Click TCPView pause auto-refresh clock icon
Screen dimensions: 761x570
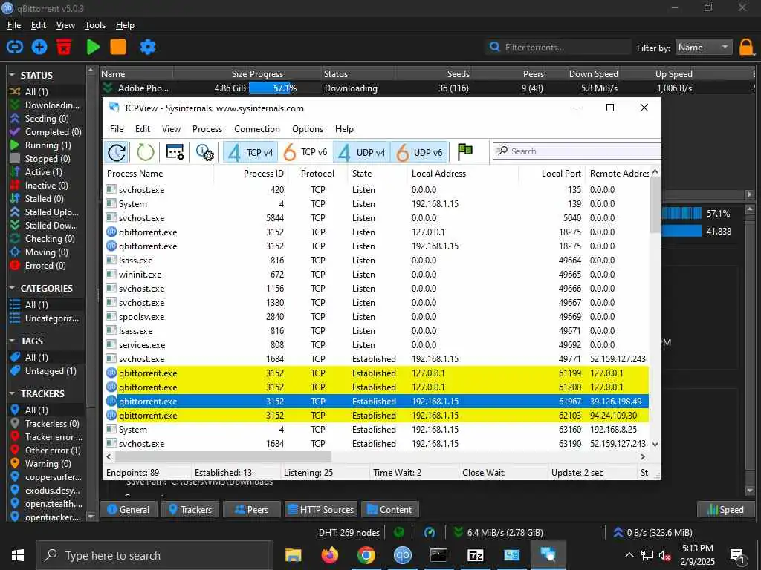click(117, 152)
